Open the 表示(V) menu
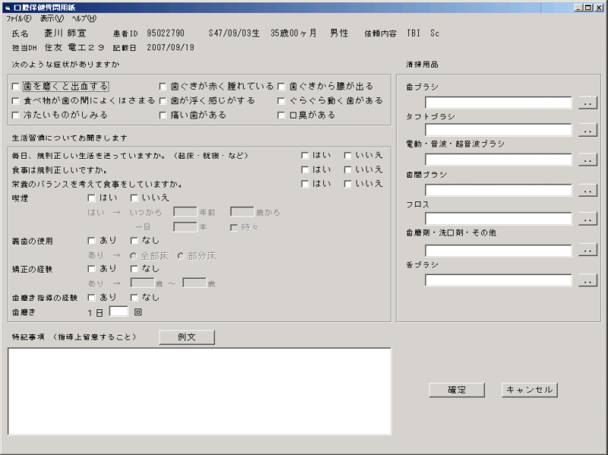Screen dimensions: 608x455 point(52,17)
